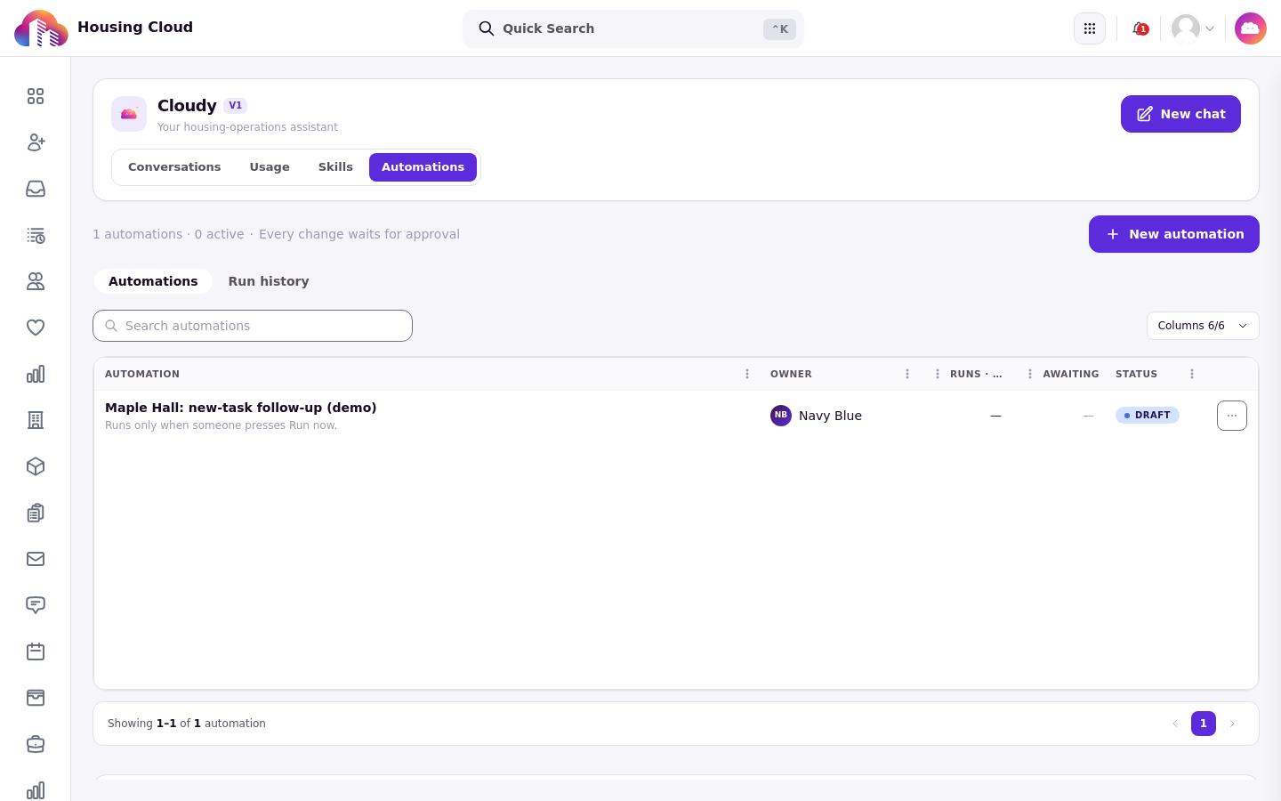Switch to the Usage tab
1281x801 pixels.
tap(270, 167)
